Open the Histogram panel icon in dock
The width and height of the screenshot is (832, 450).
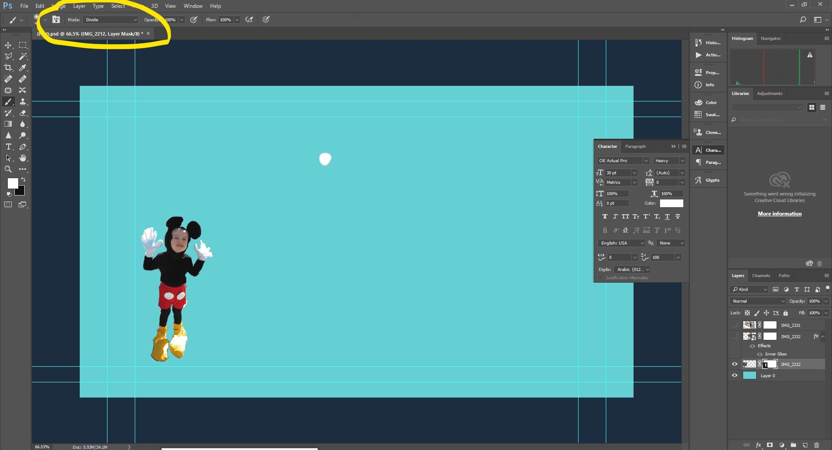(x=708, y=42)
